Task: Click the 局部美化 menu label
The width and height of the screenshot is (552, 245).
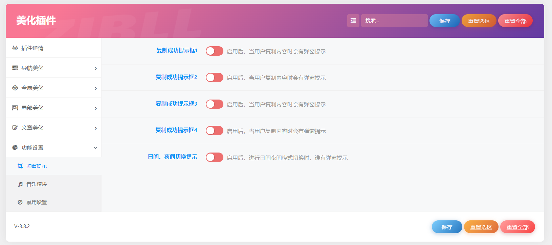Action: click(32, 108)
